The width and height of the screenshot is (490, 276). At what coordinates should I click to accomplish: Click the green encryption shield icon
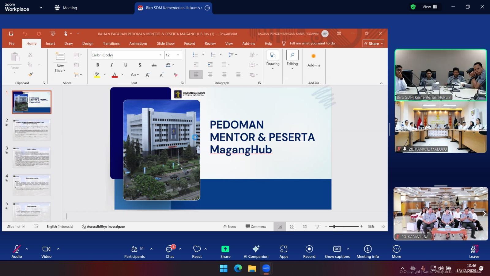413,7
